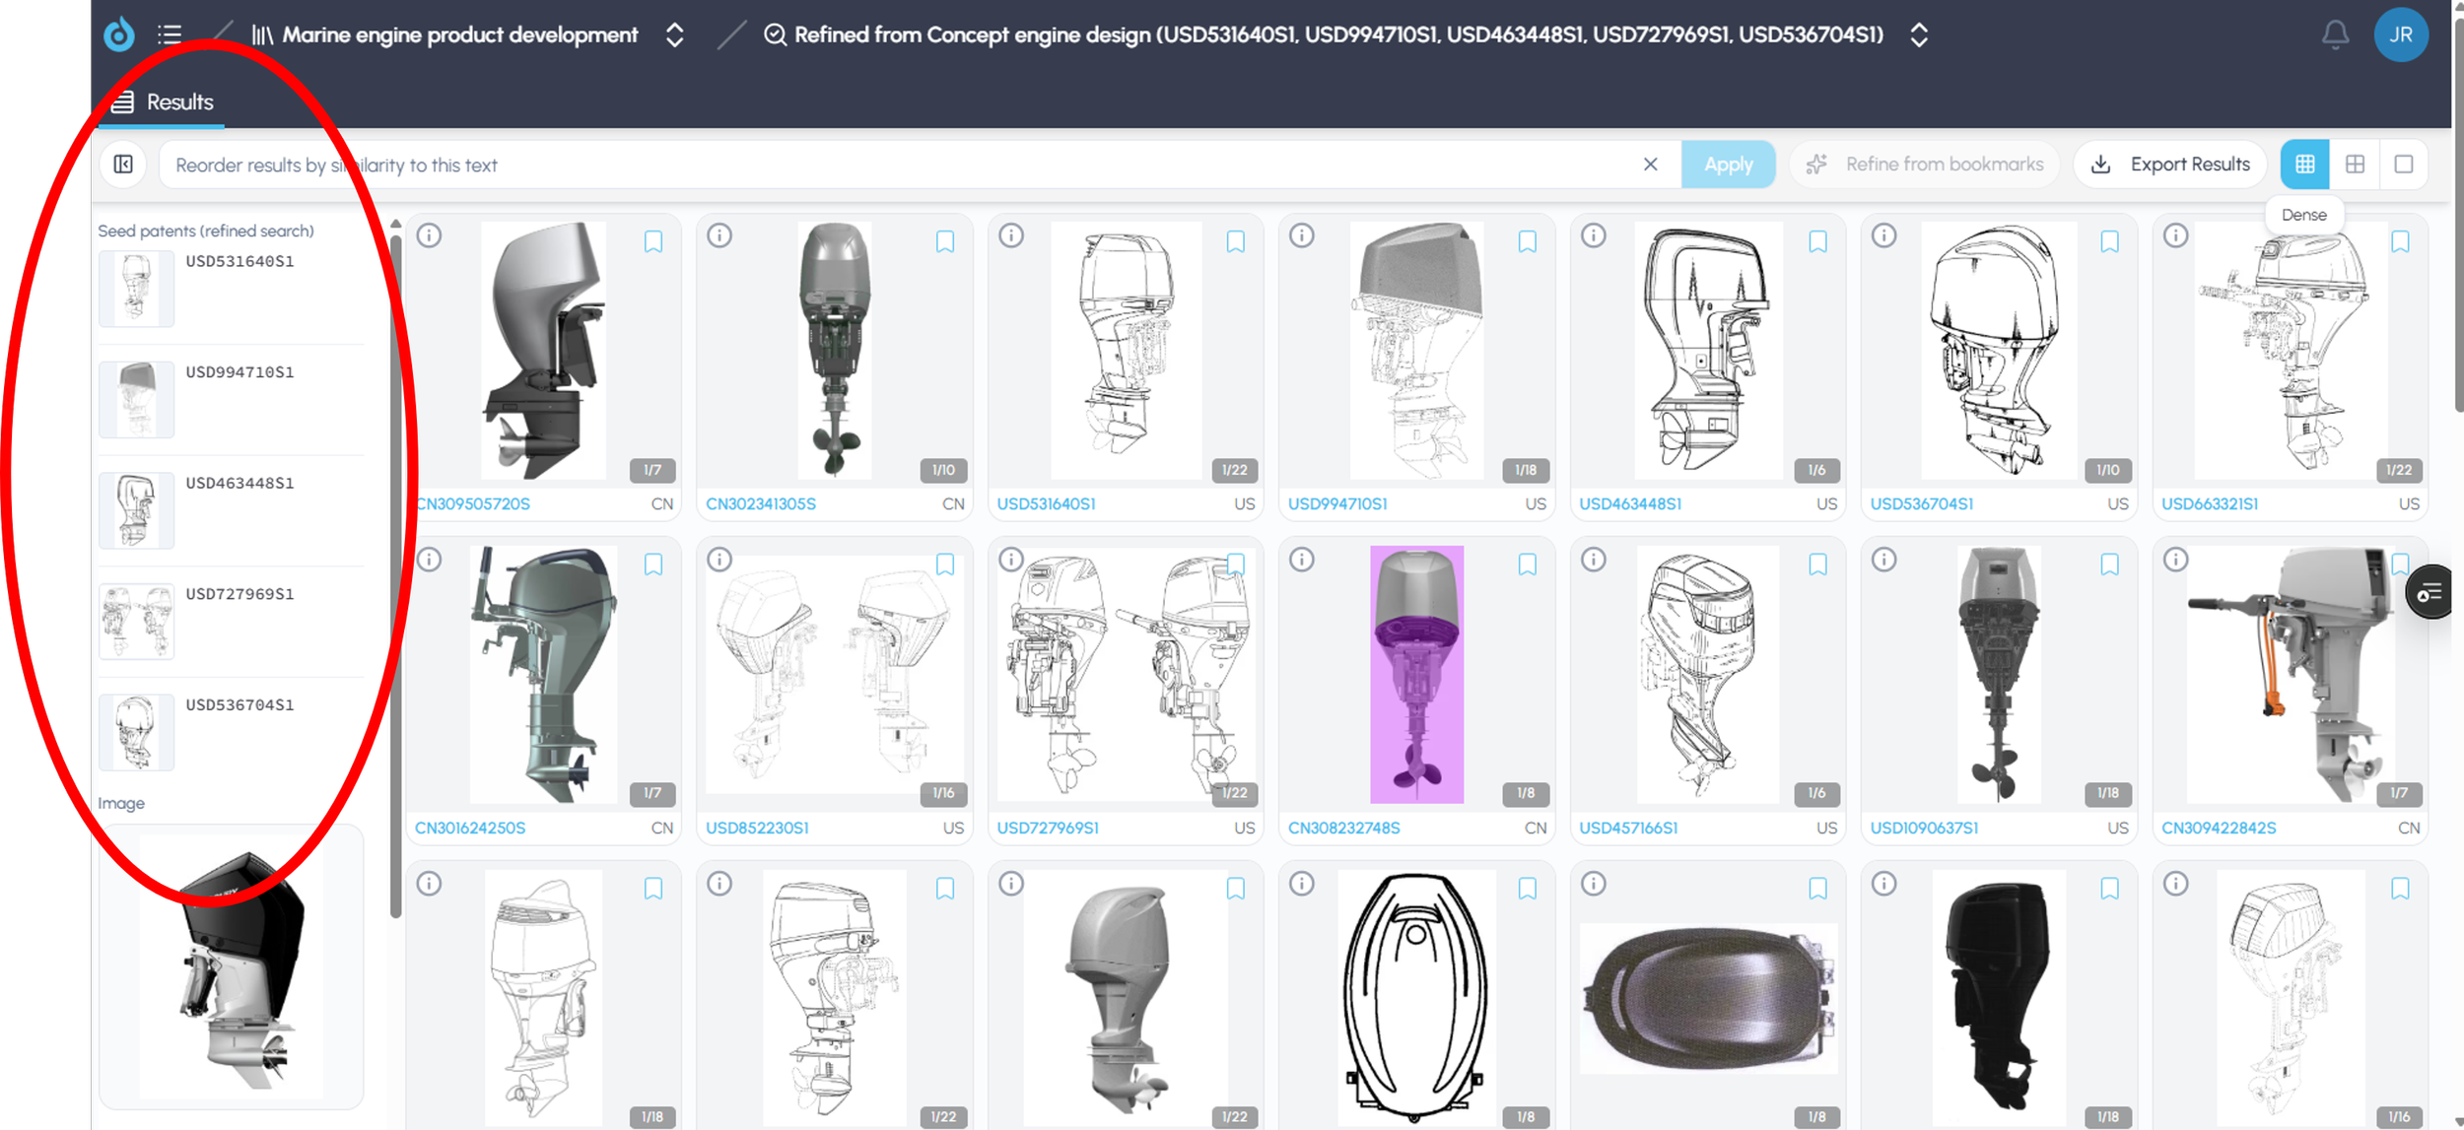
Task: Open info icon on CN309505720S card
Action: (x=429, y=235)
